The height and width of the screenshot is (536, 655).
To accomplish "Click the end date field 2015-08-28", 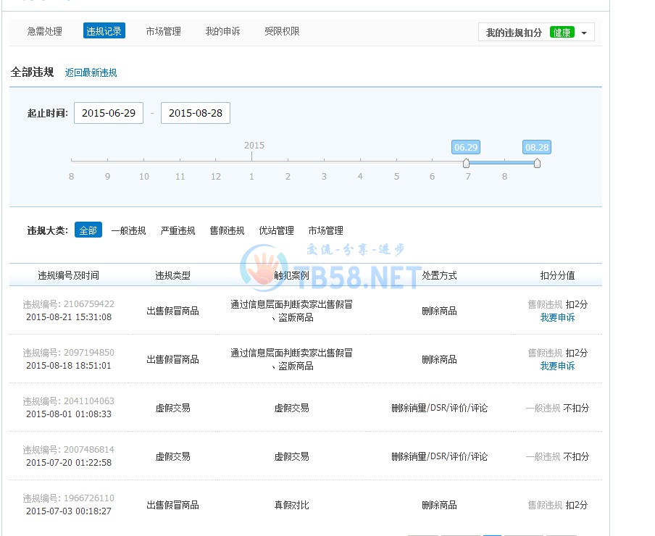I will [196, 113].
